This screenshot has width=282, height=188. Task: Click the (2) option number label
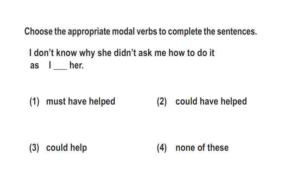[x=162, y=102]
